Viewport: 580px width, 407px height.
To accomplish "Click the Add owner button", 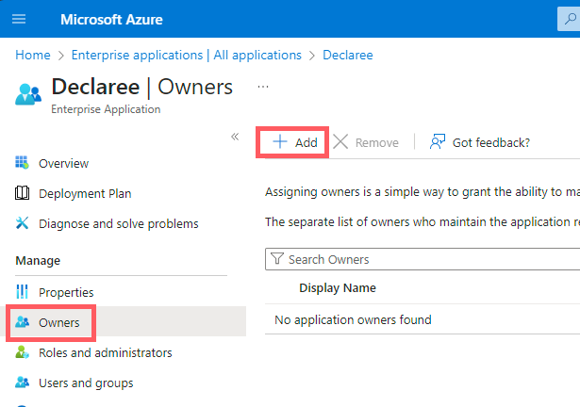I will (x=295, y=142).
